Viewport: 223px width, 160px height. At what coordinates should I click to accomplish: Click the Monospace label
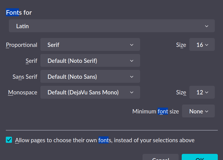coord(23,92)
